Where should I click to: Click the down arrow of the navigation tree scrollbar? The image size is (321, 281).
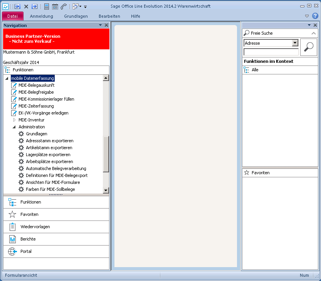106,190
